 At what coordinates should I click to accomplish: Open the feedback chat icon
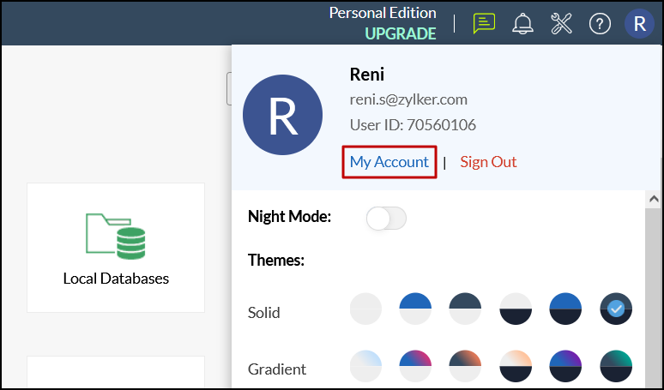click(485, 23)
